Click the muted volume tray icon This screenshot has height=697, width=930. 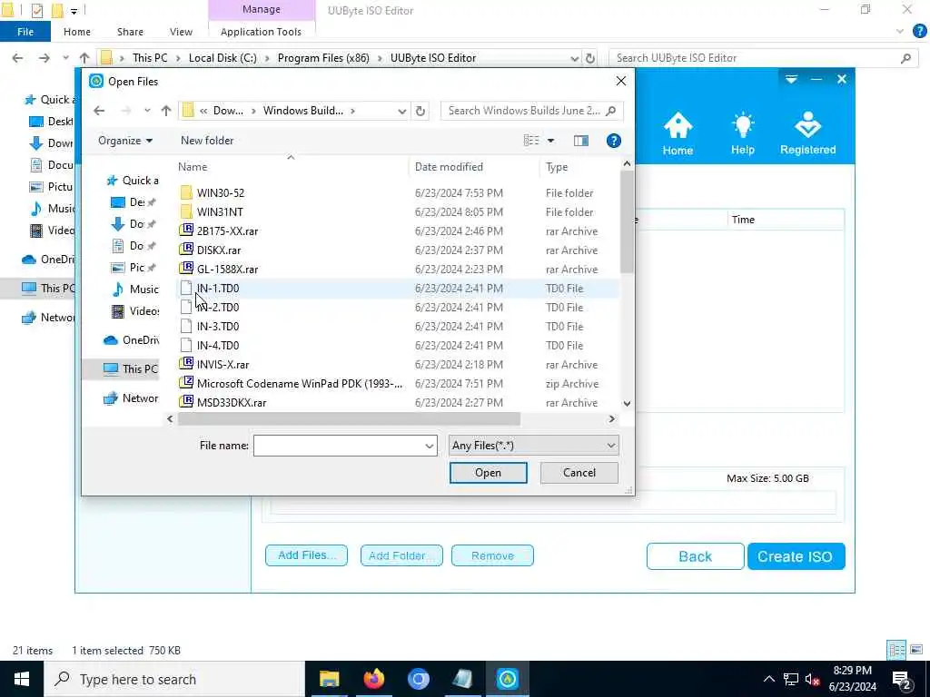(812, 679)
